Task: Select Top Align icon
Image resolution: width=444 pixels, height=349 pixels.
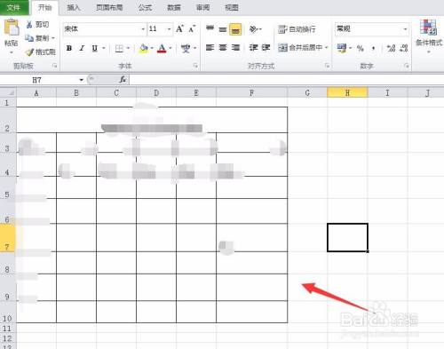Action: coord(210,29)
